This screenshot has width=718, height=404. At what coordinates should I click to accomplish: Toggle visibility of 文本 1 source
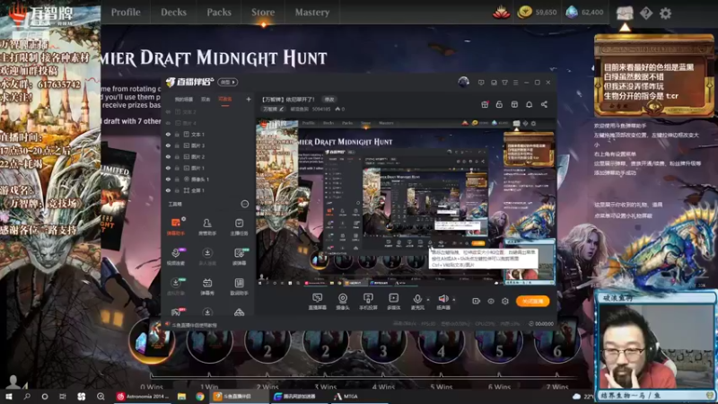(x=168, y=134)
